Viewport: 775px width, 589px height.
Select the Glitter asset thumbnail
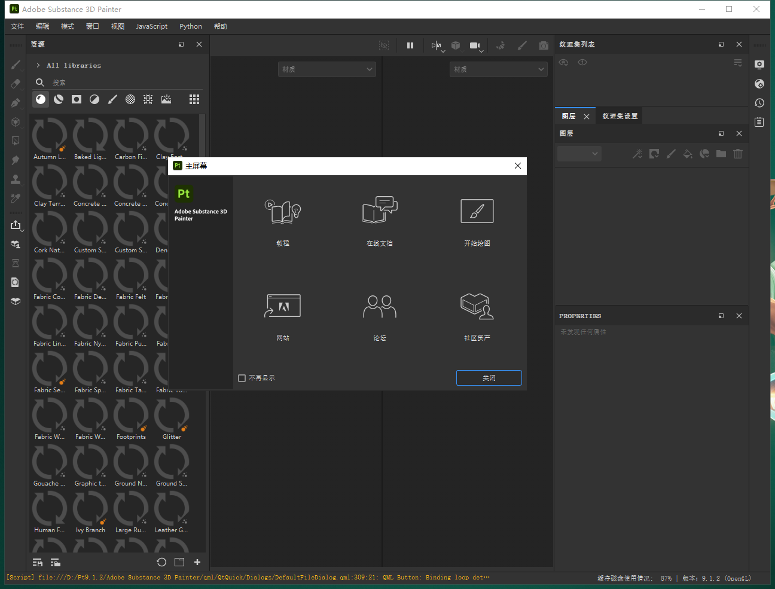click(172, 418)
